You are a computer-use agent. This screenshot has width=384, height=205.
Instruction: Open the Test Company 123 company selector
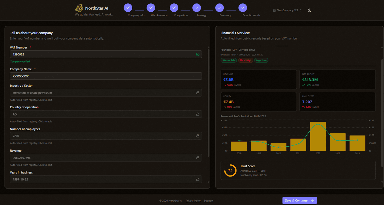coord(287,10)
